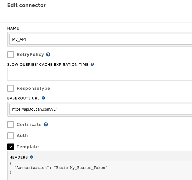Enable the RetryPolicy checkbox
192x180 pixels.
click(11, 55)
